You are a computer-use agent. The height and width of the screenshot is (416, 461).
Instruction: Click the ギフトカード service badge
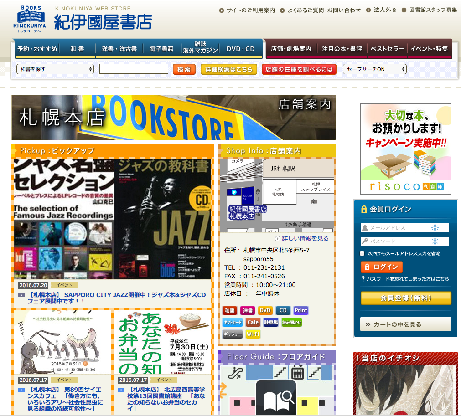coord(233,322)
